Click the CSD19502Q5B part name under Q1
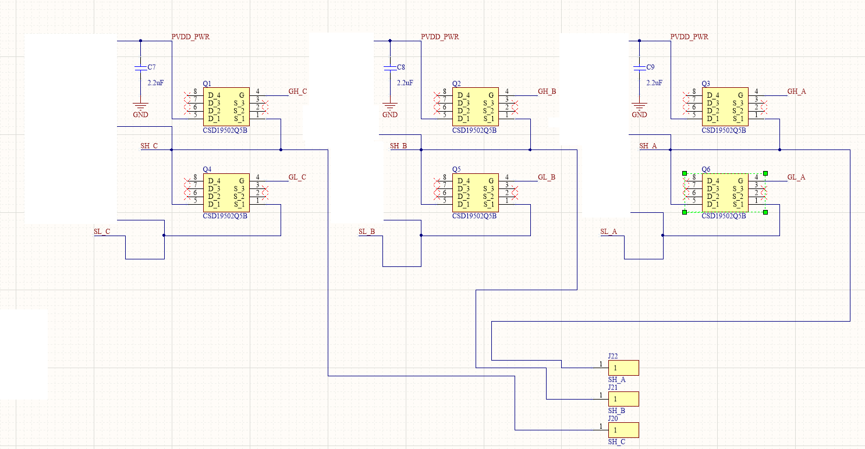 [x=225, y=130]
